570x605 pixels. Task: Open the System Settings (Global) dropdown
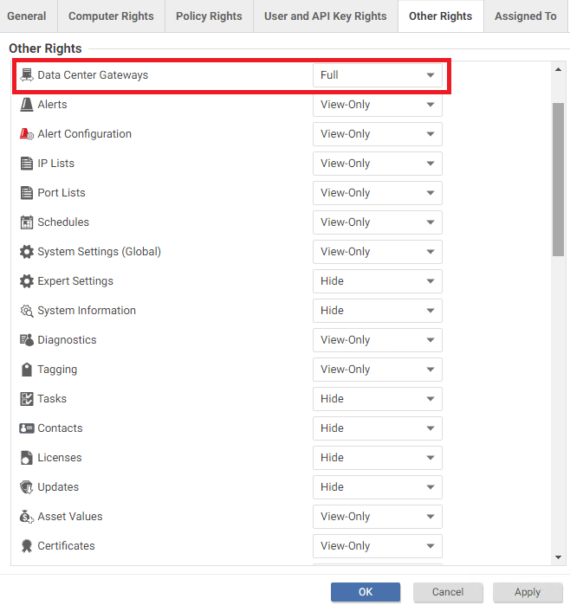point(377,252)
